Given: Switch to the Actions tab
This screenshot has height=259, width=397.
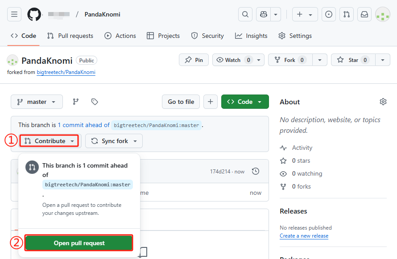Looking at the screenshot, I should [120, 36].
